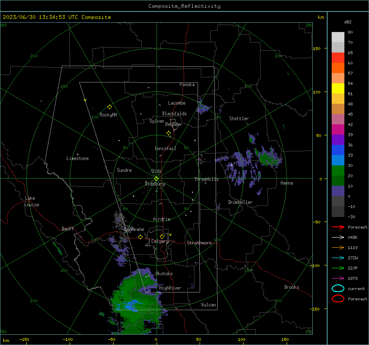
Task: Click the Didsbury town label
Action: [155, 184]
